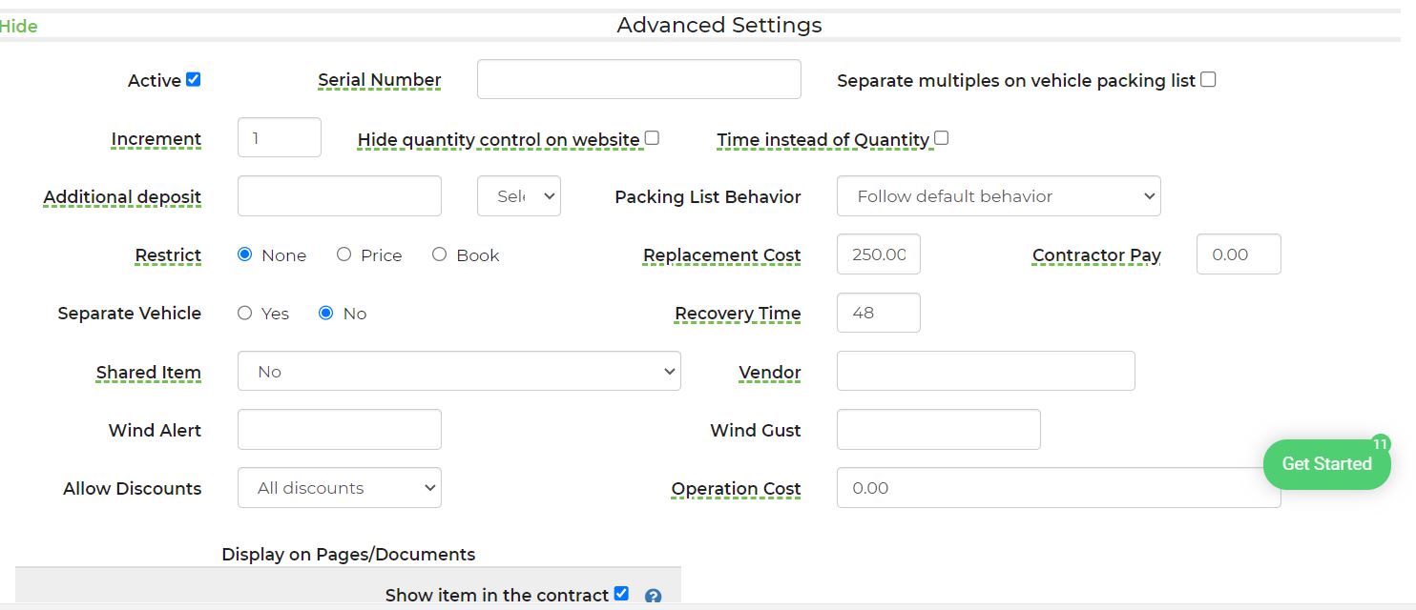Select the Recovery Time field
This screenshot has height=610, width=1416.
pos(878,313)
